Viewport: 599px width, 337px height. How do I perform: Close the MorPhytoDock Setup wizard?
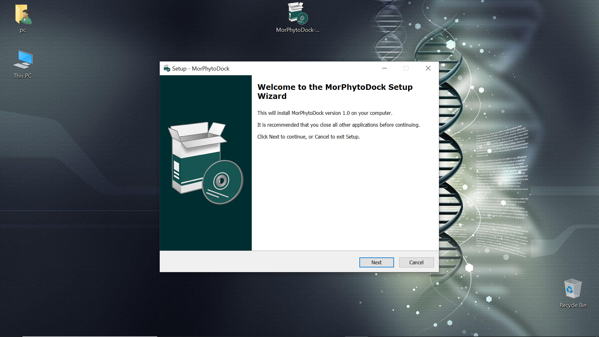[x=428, y=68]
